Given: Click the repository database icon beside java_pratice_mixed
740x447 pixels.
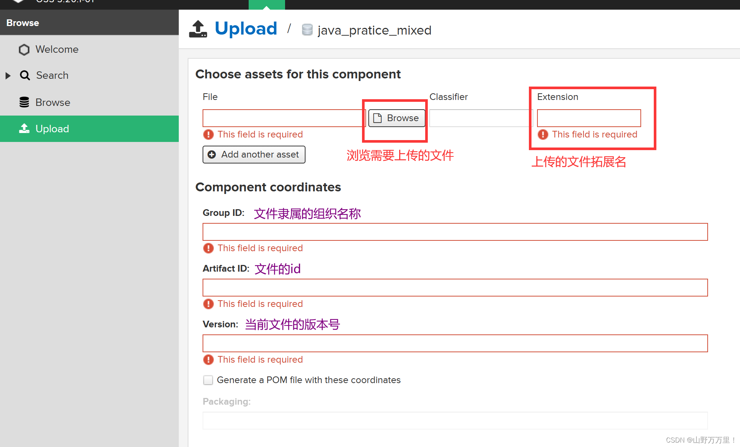Looking at the screenshot, I should (307, 30).
